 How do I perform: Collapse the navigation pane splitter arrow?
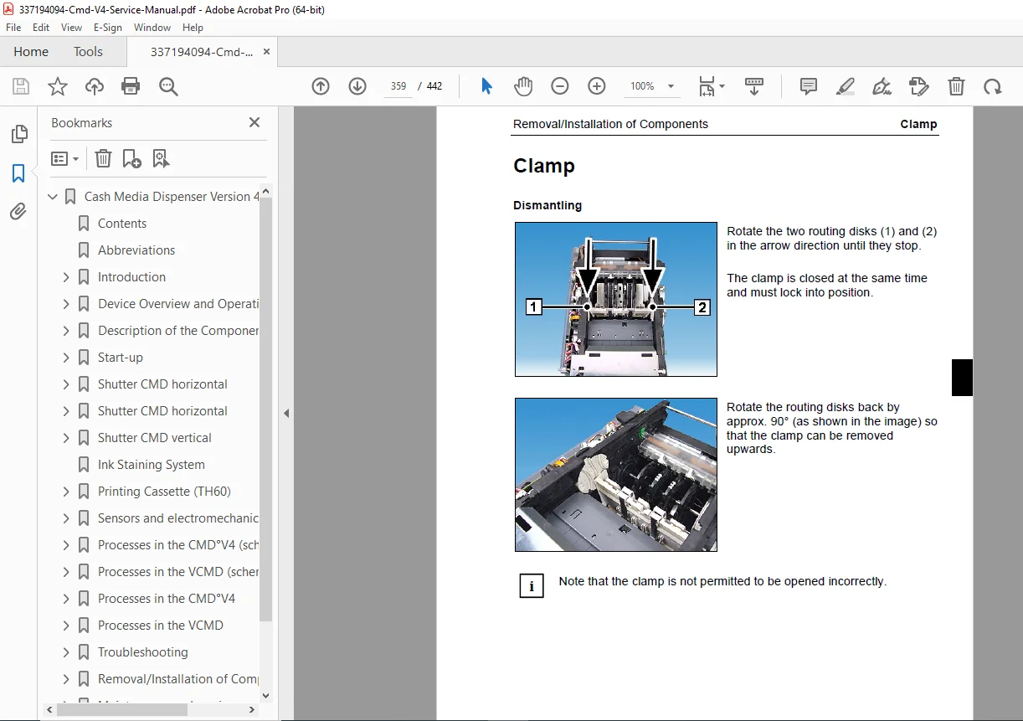click(286, 413)
